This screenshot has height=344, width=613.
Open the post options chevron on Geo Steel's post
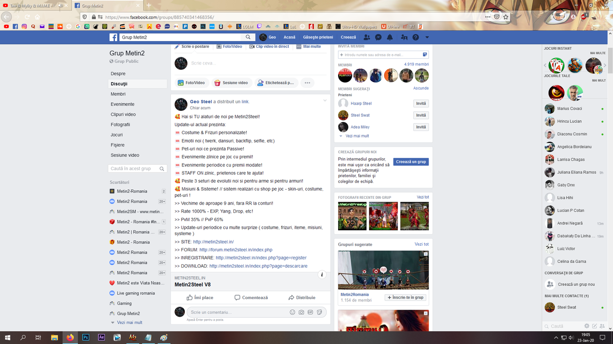(325, 100)
